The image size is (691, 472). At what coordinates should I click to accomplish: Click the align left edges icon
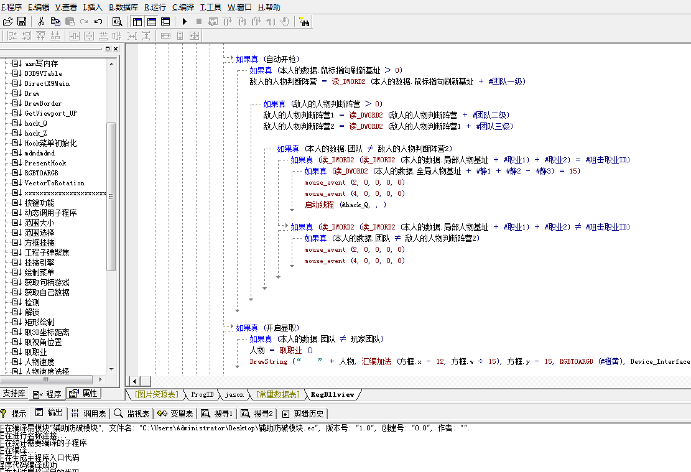(12, 35)
